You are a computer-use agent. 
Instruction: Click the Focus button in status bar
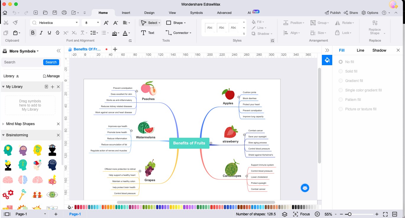point(301,214)
